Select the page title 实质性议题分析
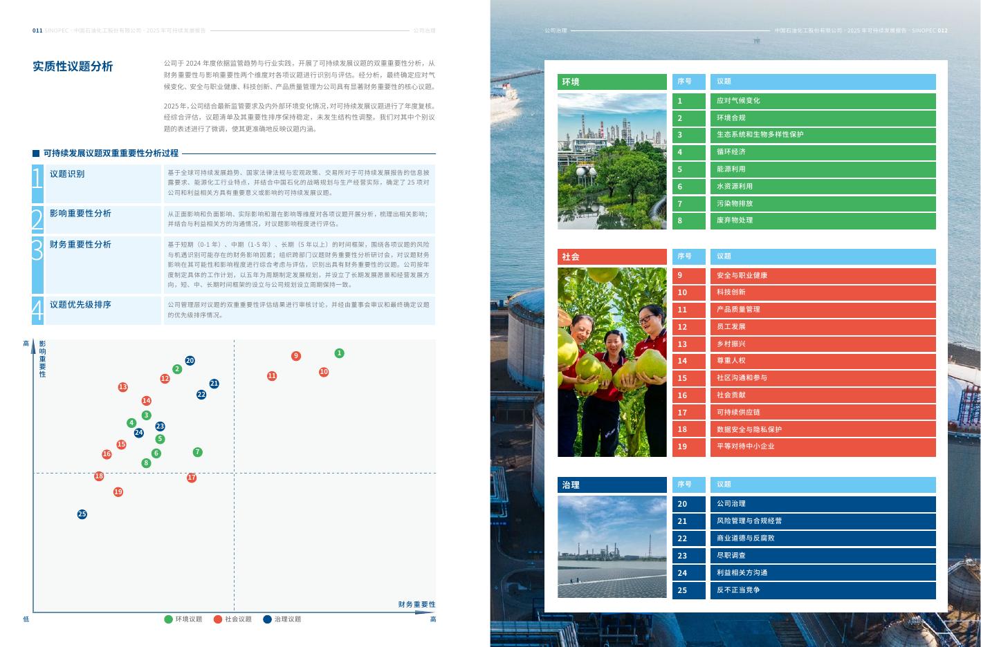 click(x=73, y=66)
